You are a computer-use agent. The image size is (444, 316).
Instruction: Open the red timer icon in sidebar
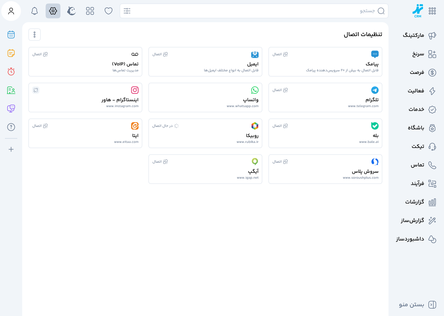point(11,71)
